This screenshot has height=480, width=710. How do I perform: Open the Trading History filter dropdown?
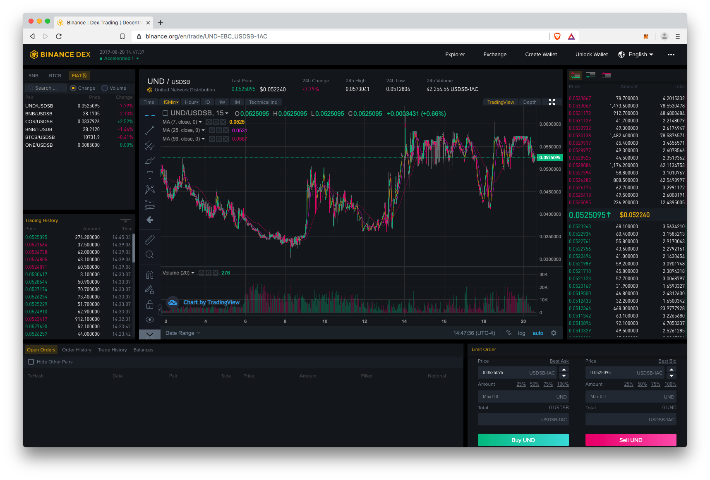coord(125,220)
